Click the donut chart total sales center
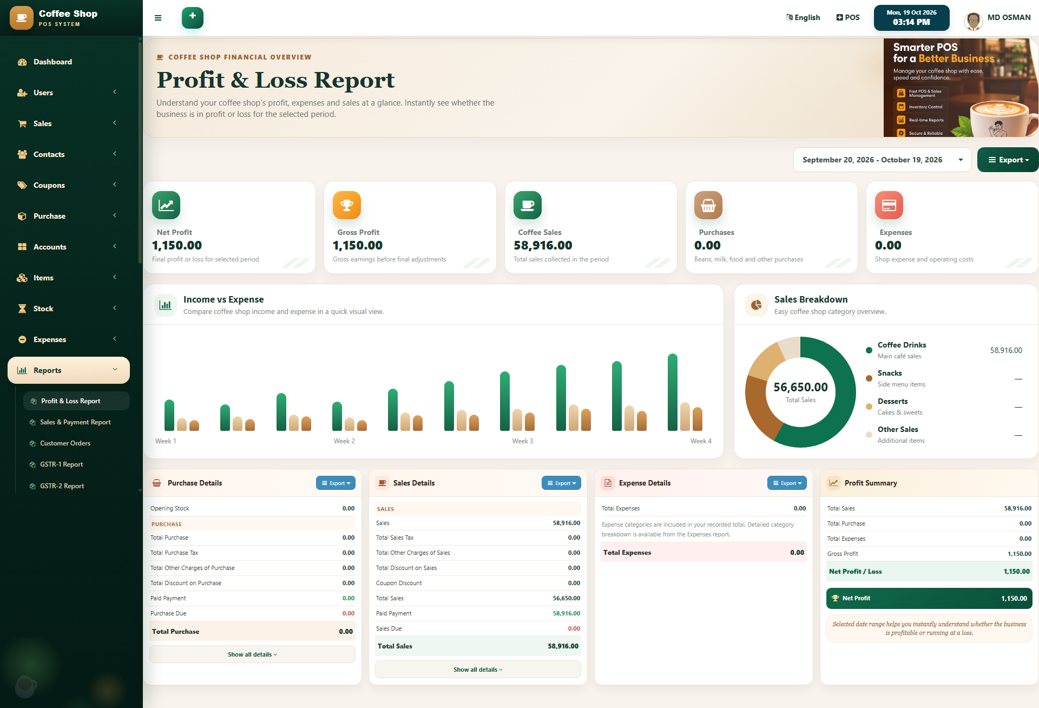This screenshot has width=1039, height=708. pyautogui.click(x=800, y=392)
